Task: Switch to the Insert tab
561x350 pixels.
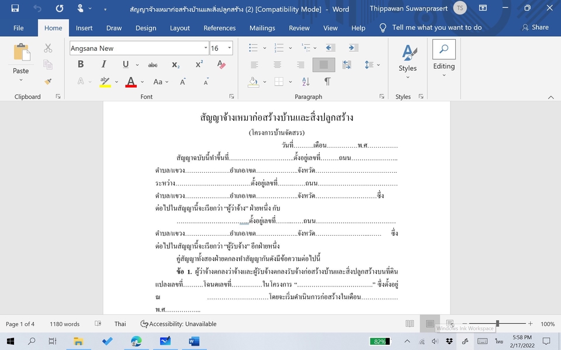Action: coord(84,28)
